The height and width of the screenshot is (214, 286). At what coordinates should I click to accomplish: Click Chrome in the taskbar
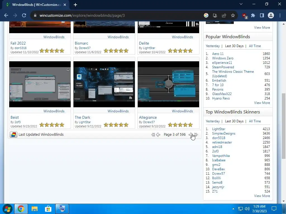coord(21,209)
